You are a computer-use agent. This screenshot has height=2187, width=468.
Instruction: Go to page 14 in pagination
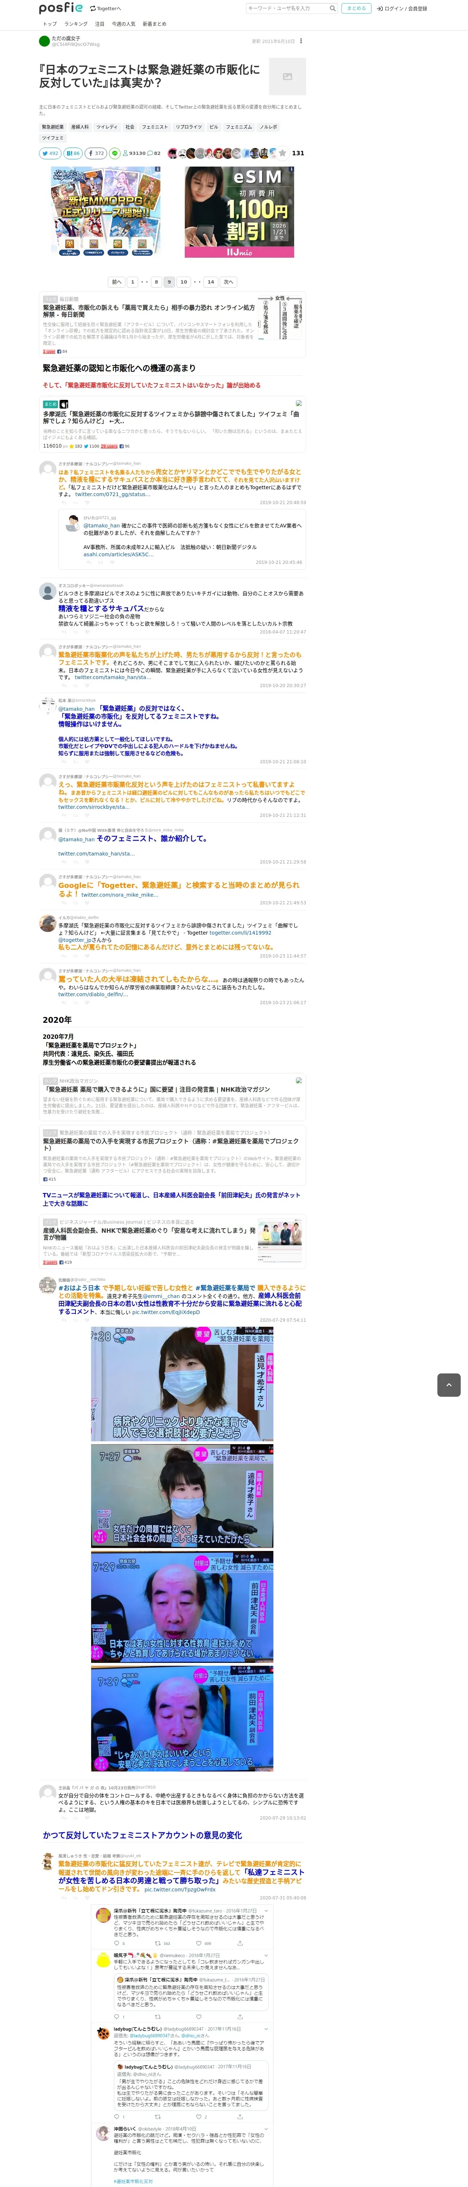[211, 282]
